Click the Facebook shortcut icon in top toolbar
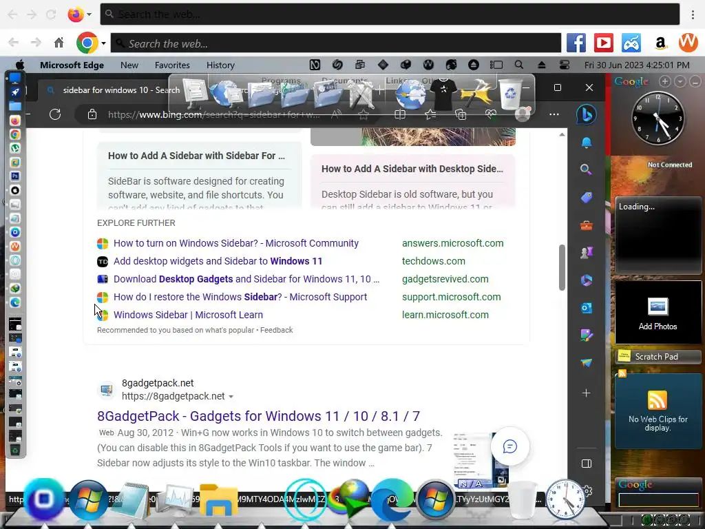 click(x=576, y=43)
